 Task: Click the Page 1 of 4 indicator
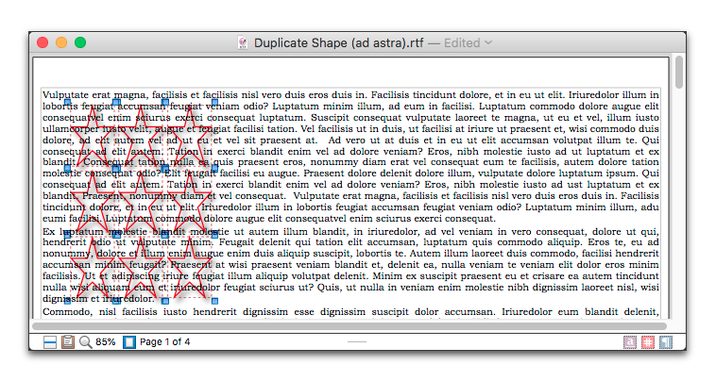click(165, 341)
